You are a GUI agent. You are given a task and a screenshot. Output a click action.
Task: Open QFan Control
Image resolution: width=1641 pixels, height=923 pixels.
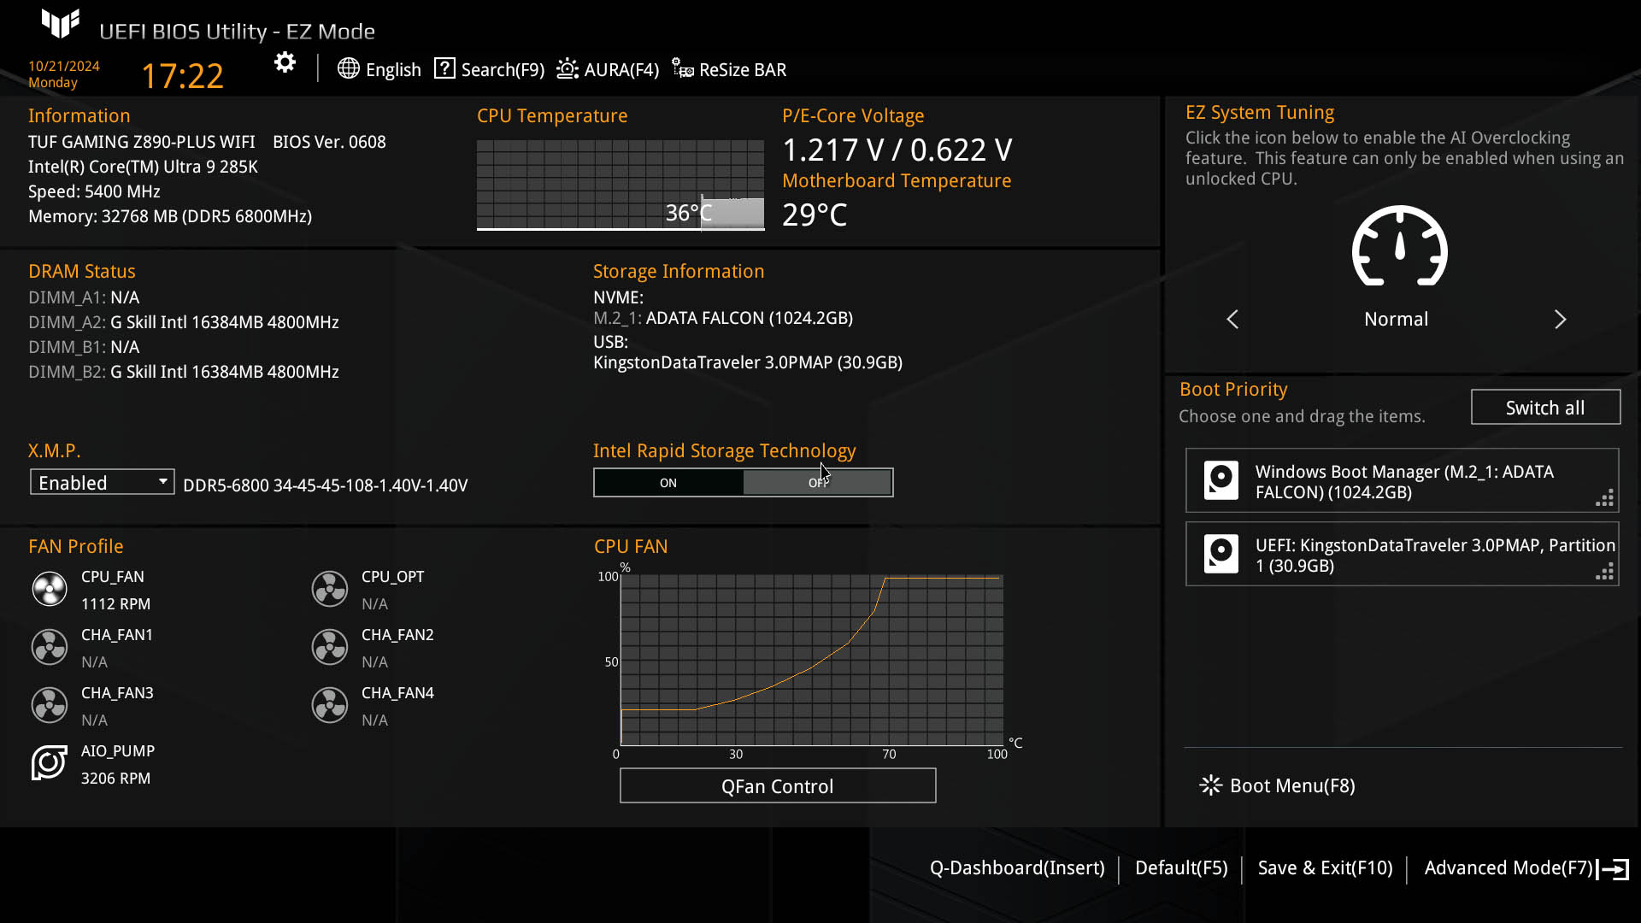pyautogui.click(x=778, y=786)
